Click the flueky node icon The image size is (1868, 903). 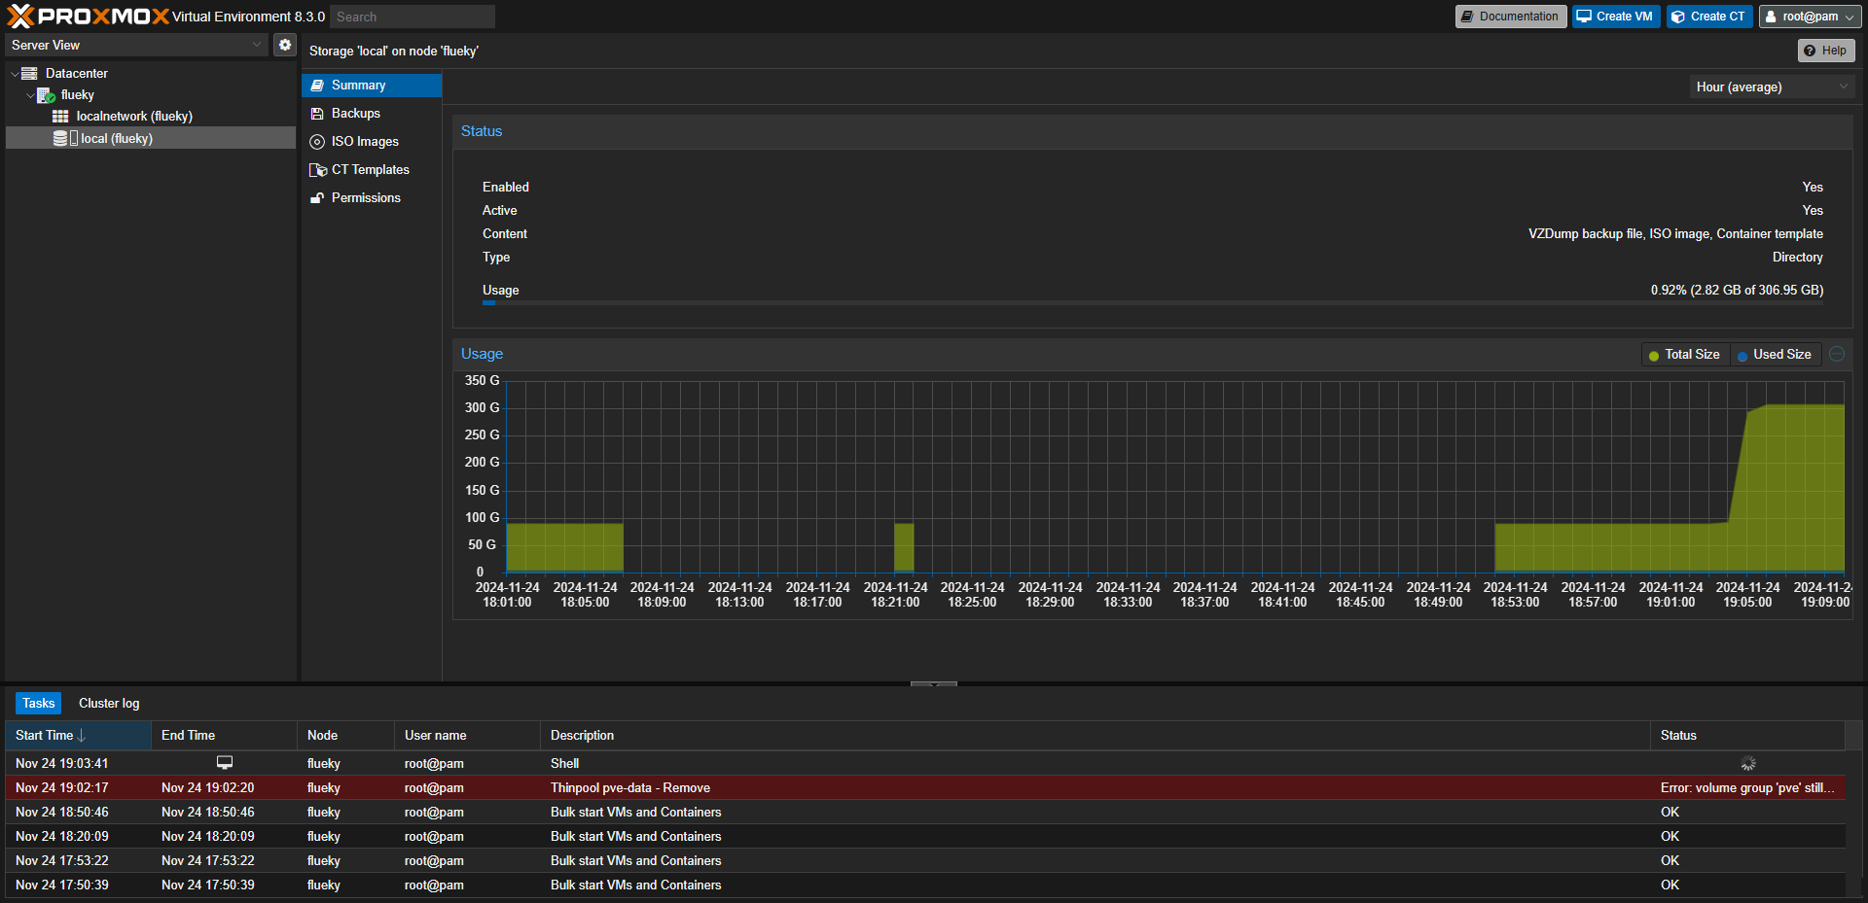tap(46, 95)
